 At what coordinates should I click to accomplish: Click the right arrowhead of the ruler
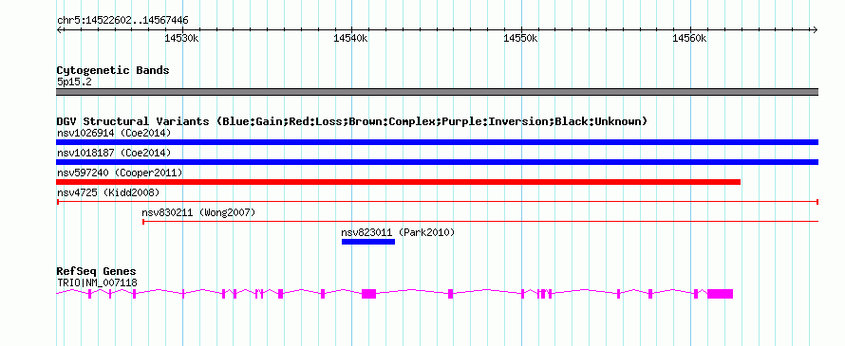[x=815, y=29]
